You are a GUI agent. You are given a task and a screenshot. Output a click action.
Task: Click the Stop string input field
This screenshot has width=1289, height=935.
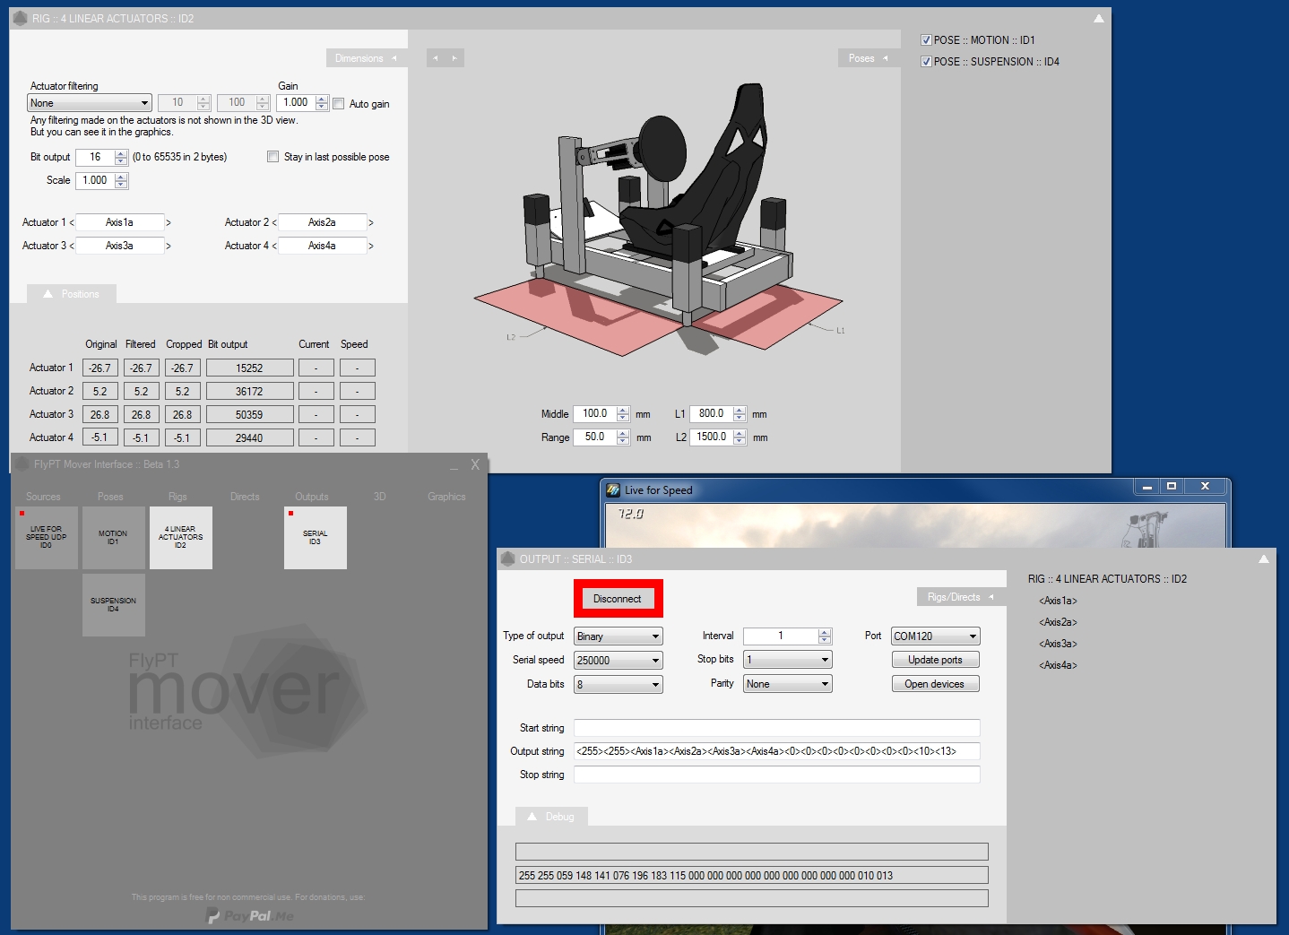(776, 775)
